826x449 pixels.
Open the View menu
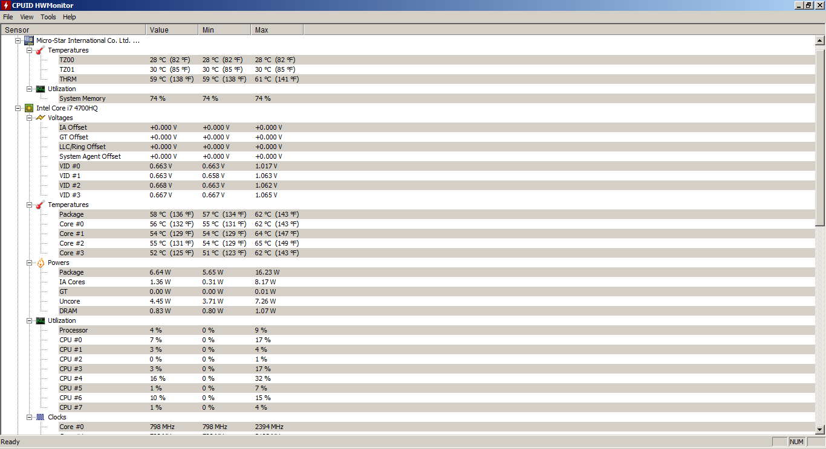tap(27, 17)
